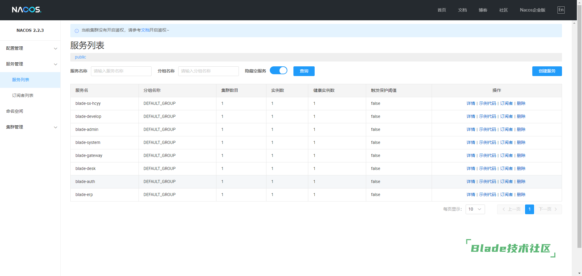
Task: Open 示例代码 for blade-gateway
Action: (487, 156)
